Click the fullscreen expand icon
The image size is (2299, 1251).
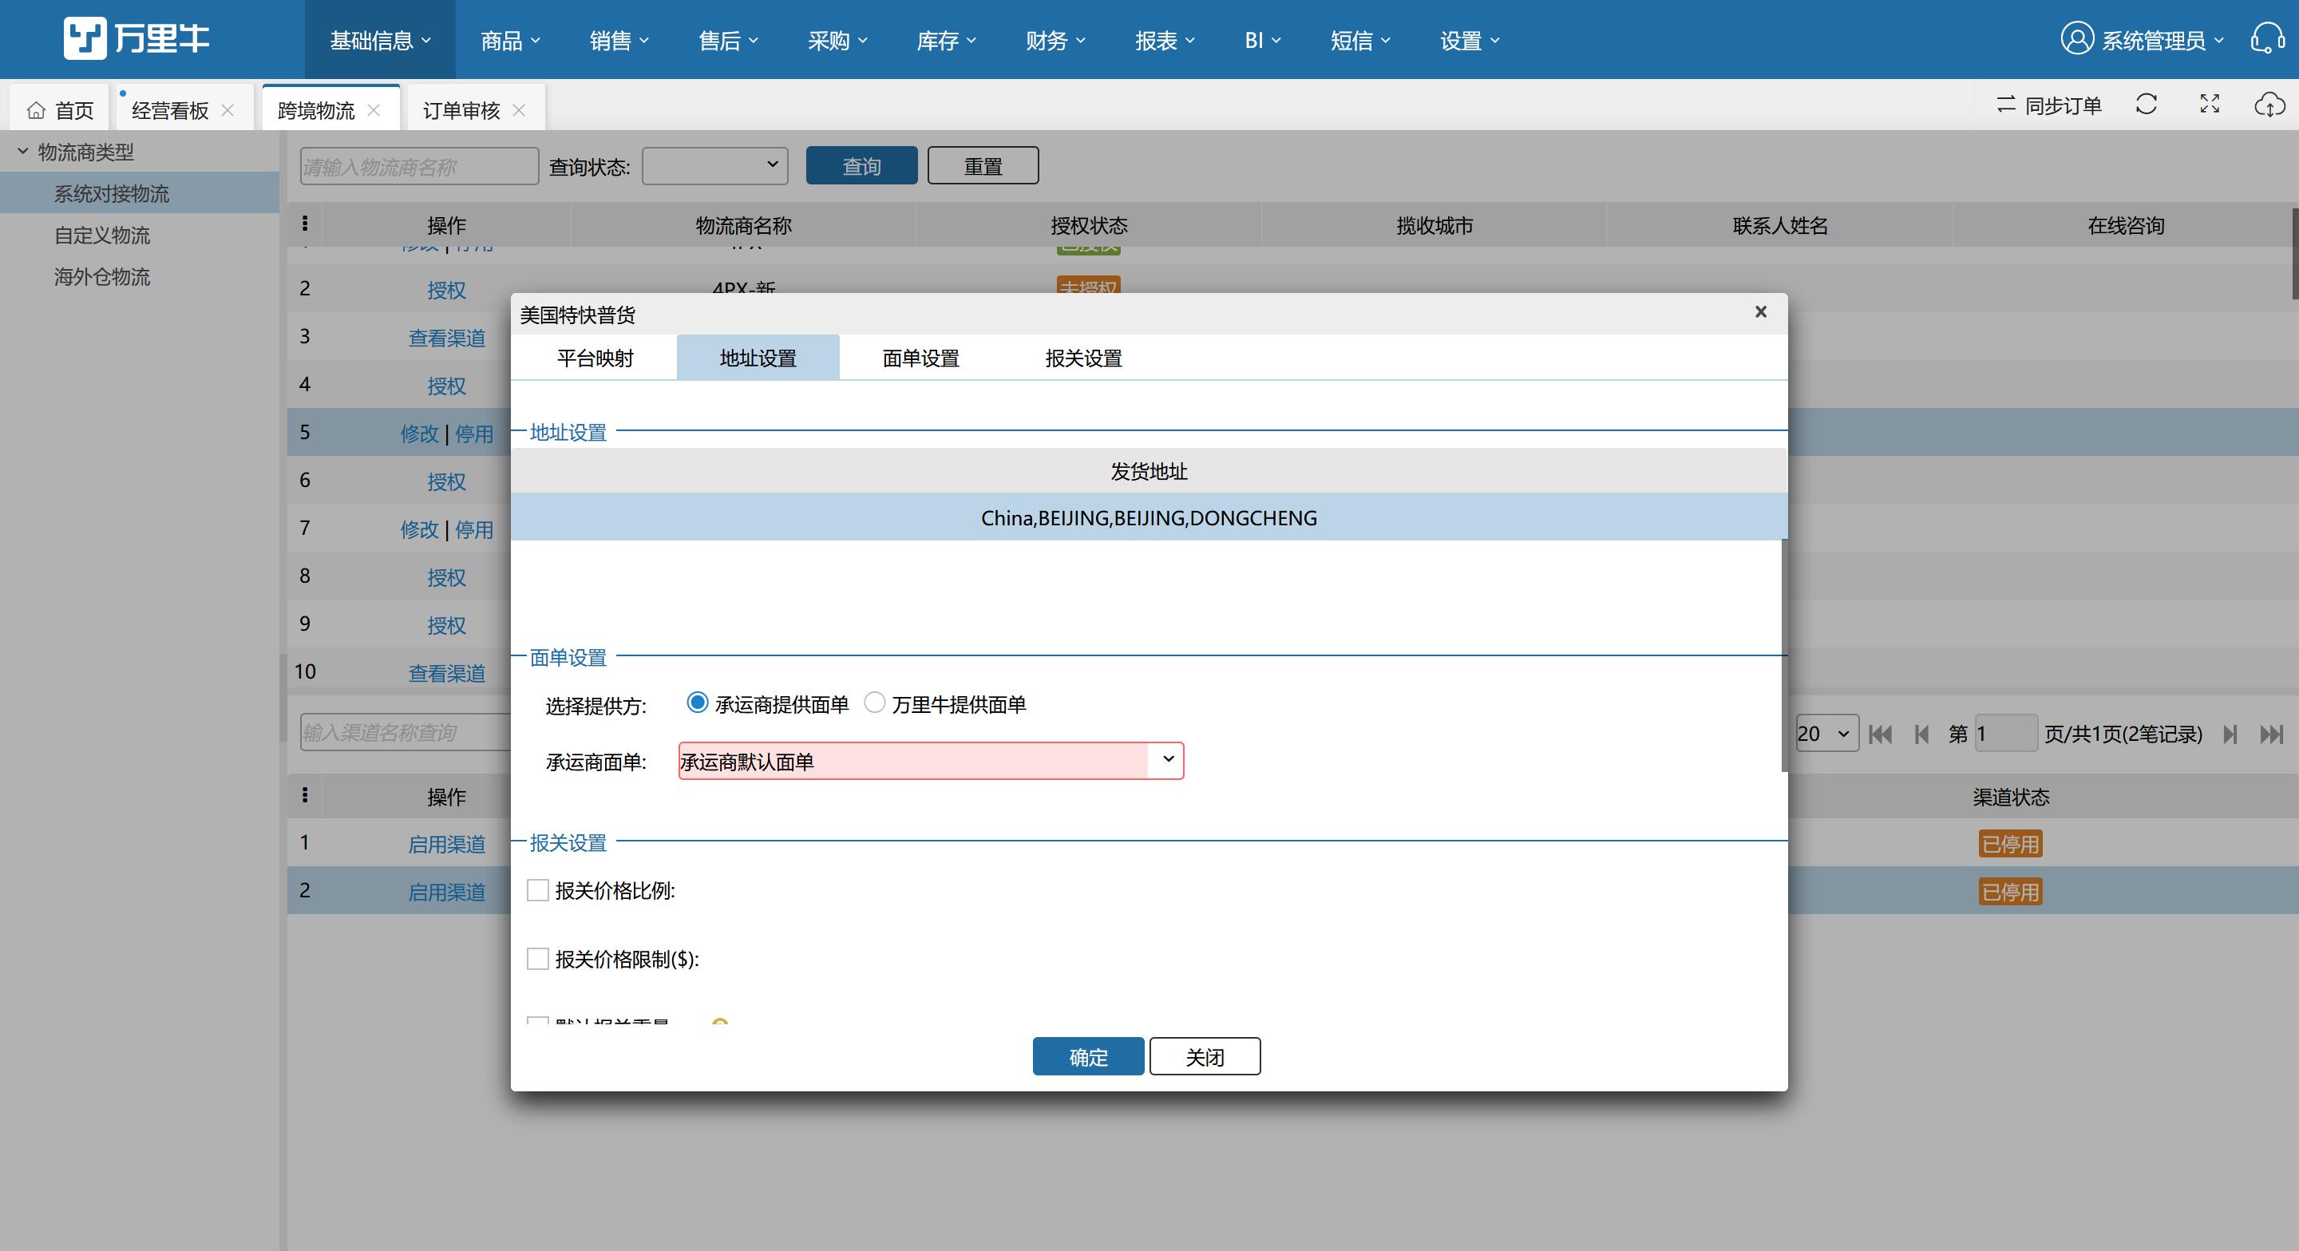coord(2210,105)
